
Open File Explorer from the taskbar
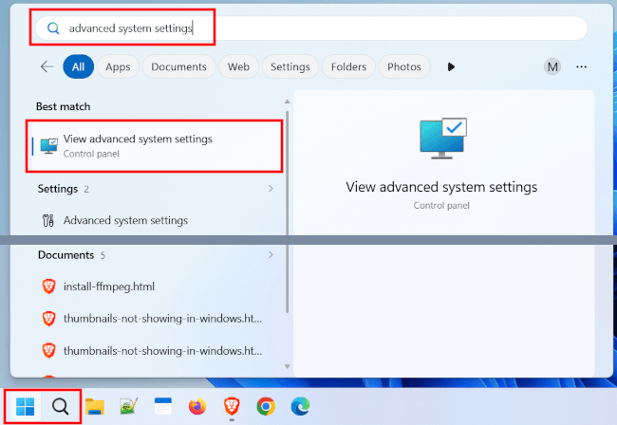click(x=95, y=407)
